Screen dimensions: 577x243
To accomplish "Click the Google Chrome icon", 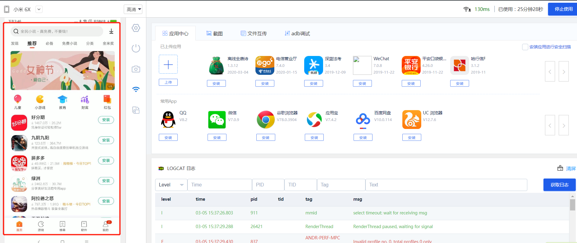I will pyautogui.click(x=265, y=120).
